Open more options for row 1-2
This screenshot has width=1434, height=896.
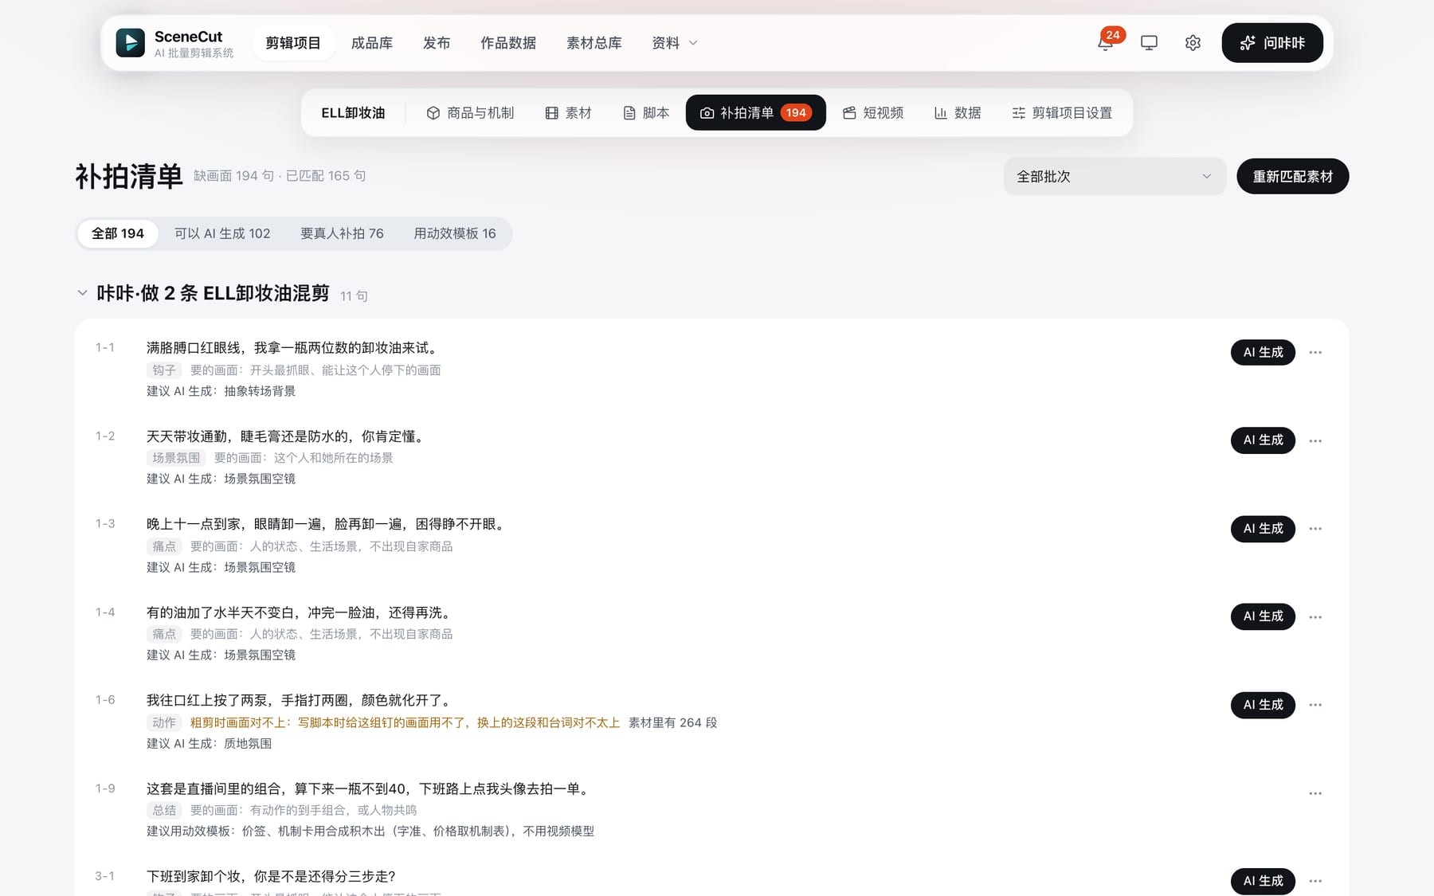[1315, 440]
